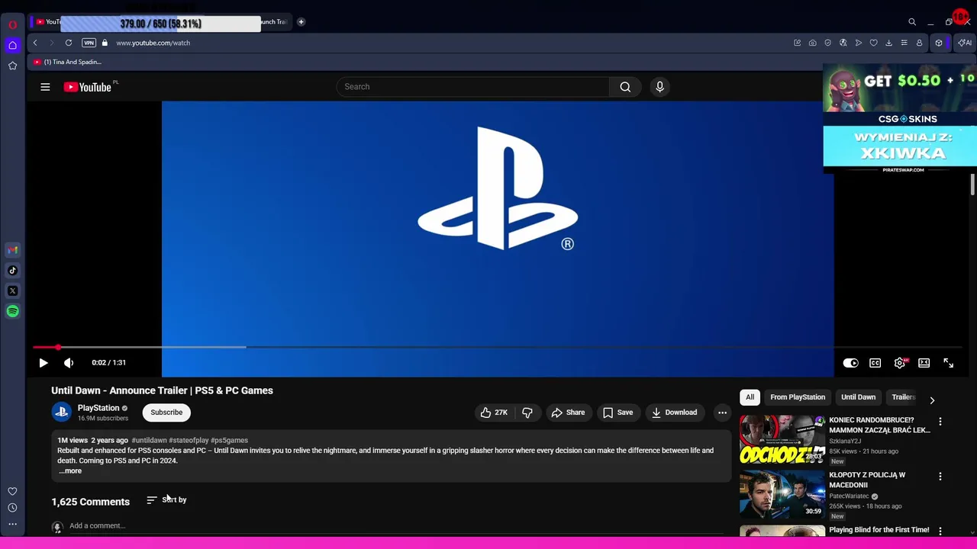Add page to bookmarks with heart icon

pyautogui.click(x=873, y=43)
